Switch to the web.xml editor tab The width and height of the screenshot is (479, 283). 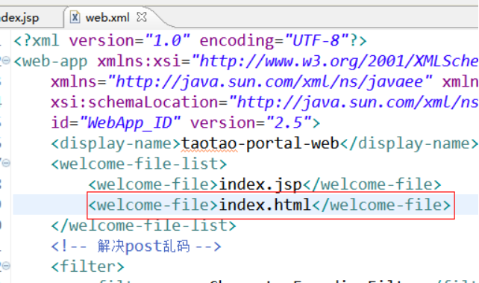tap(107, 17)
